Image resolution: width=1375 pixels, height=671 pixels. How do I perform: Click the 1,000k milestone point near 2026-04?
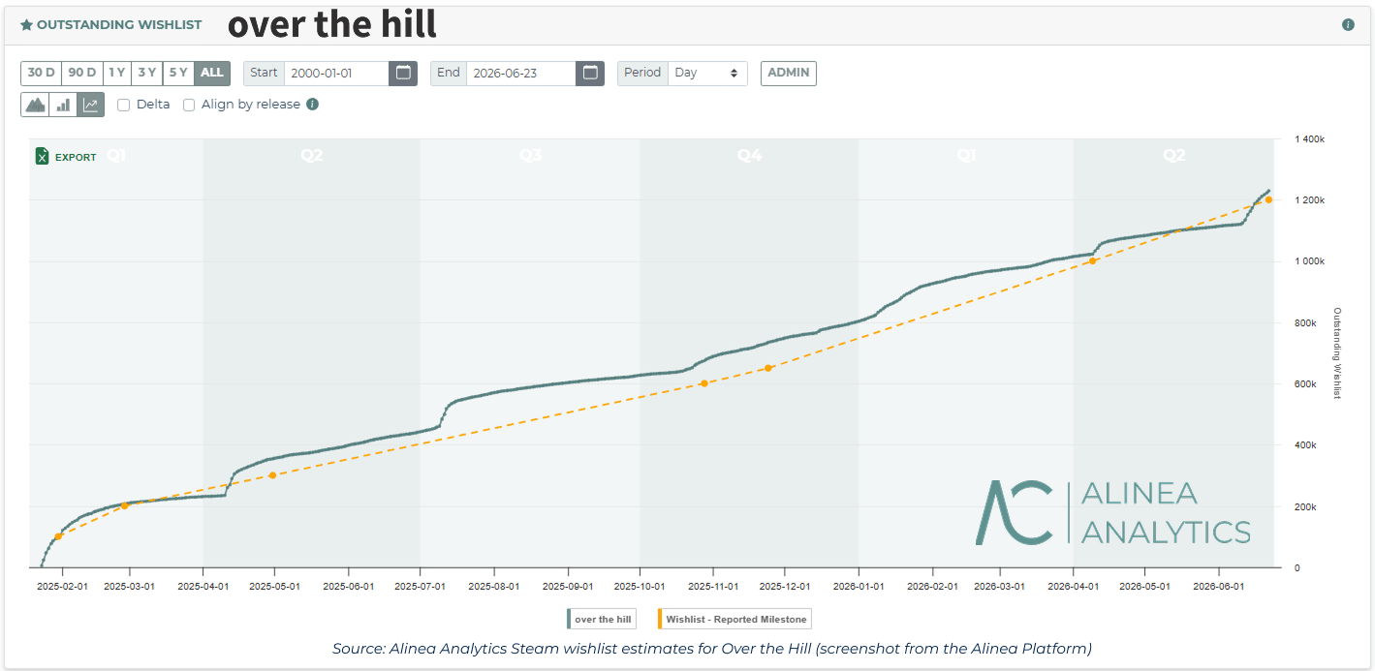pos(1092,260)
